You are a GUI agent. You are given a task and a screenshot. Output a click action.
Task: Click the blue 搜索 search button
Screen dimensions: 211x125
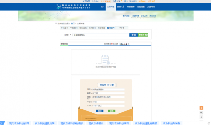[x=134, y=35]
